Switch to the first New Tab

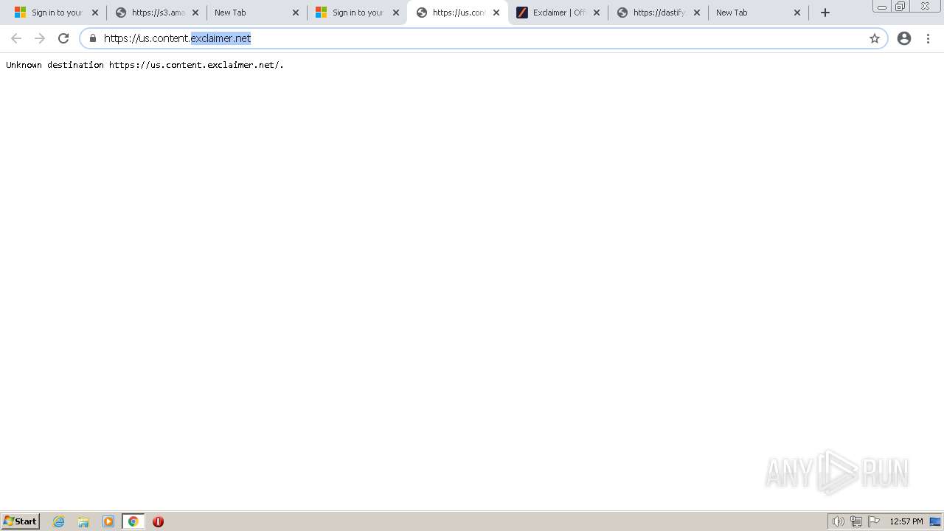pos(257,13)
